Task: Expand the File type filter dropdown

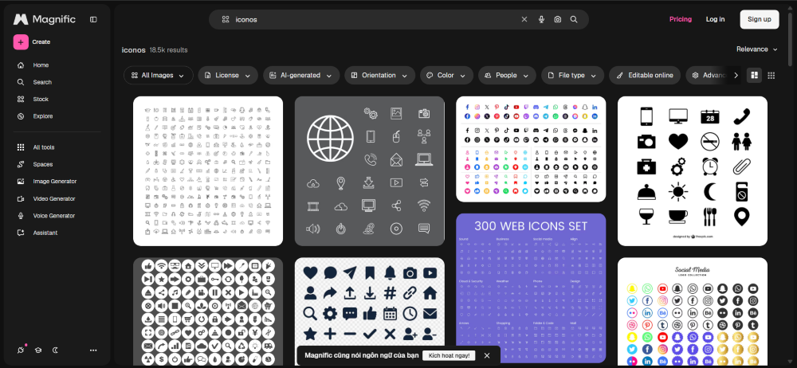Action: (572, 75)
